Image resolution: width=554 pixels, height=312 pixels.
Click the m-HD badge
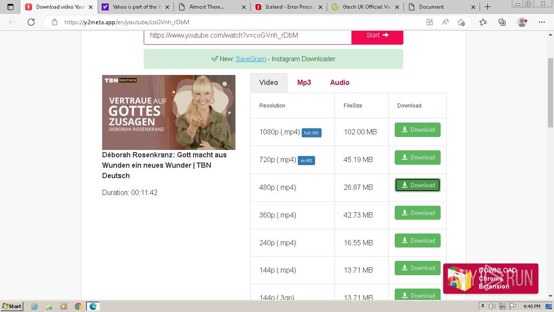coord(306,160)
